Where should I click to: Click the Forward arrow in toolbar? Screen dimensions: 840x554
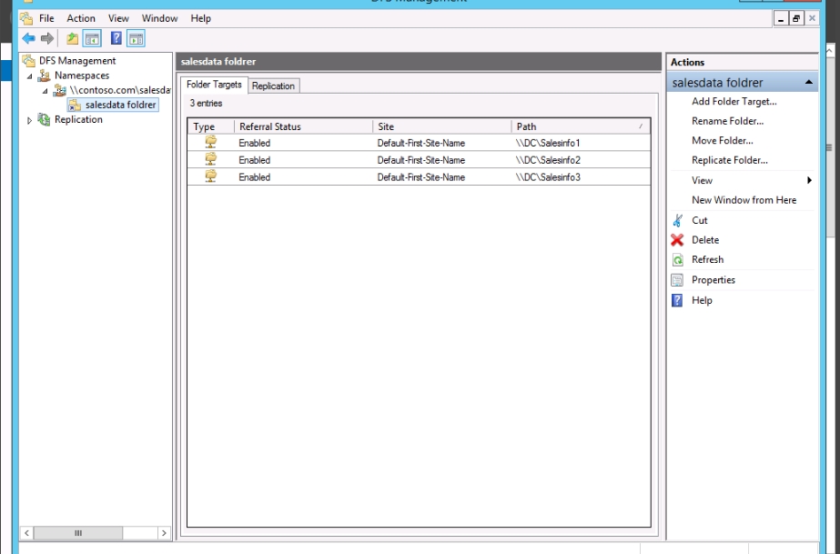tap(47, 38)
